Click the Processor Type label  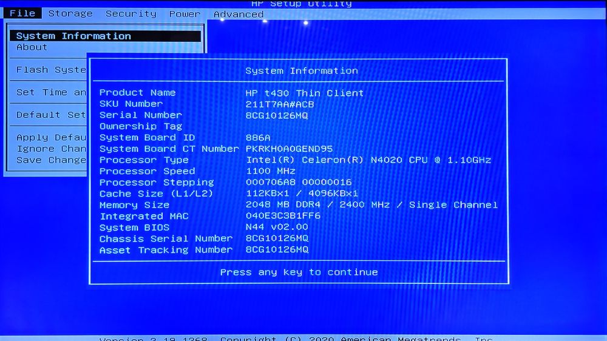coord(144,160)
